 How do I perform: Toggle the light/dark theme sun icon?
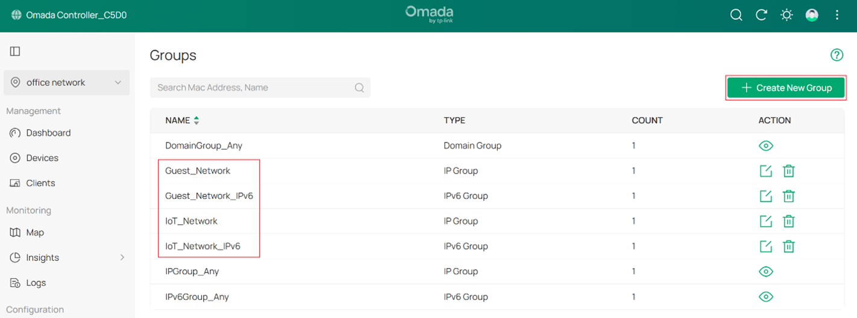(786, 15)
